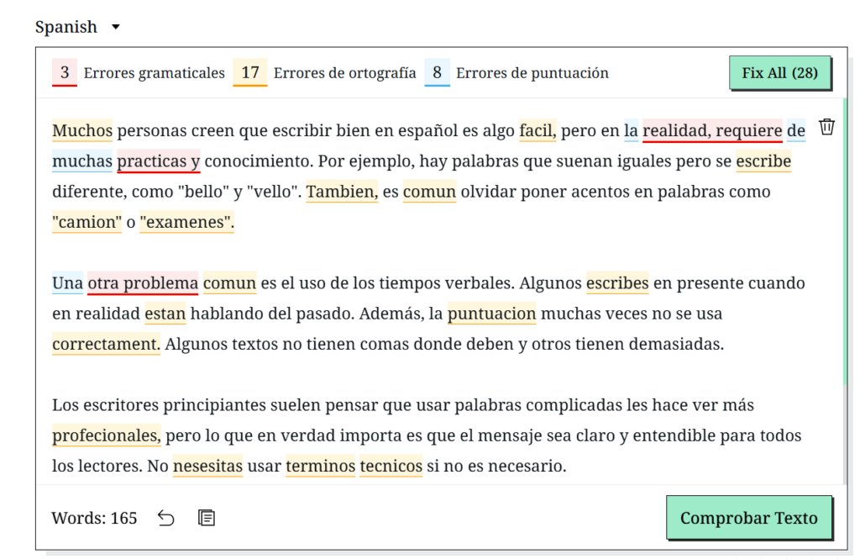This screenshot has width=860, height=559.
Task: Click the dropdown arrow beside Spanish
Action: tap(116, 27)
